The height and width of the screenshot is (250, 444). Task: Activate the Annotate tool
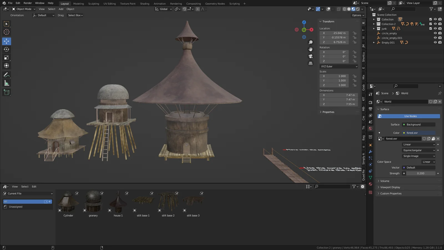coord(6,74)
